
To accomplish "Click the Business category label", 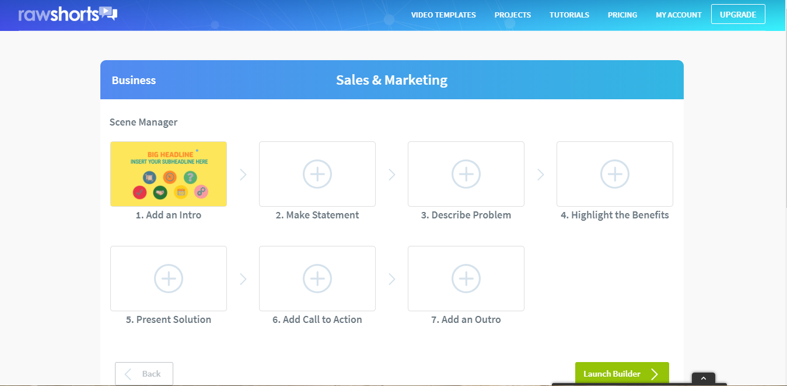I will 134,81.
